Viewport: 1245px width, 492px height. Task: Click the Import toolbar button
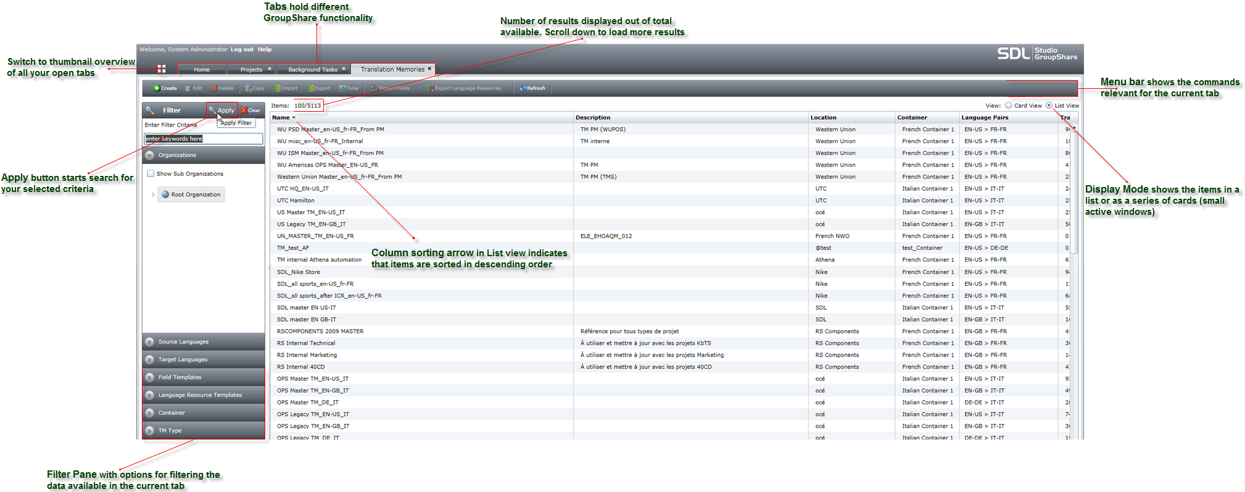coord(286,88)
